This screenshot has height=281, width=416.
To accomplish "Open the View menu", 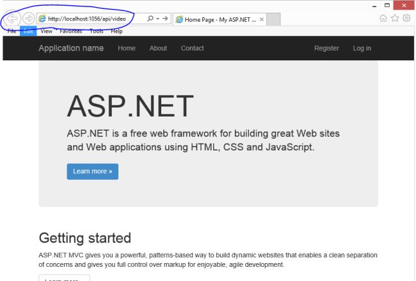I will tap(47, 31).
